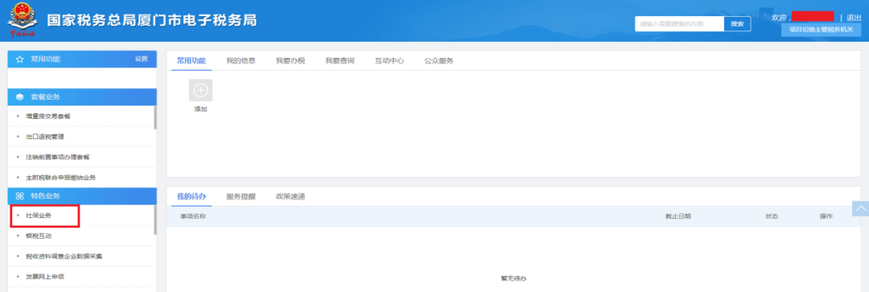Click 套餐业务 list scrollbar
The width and height of the screenshot is (869, 292).
155,117
